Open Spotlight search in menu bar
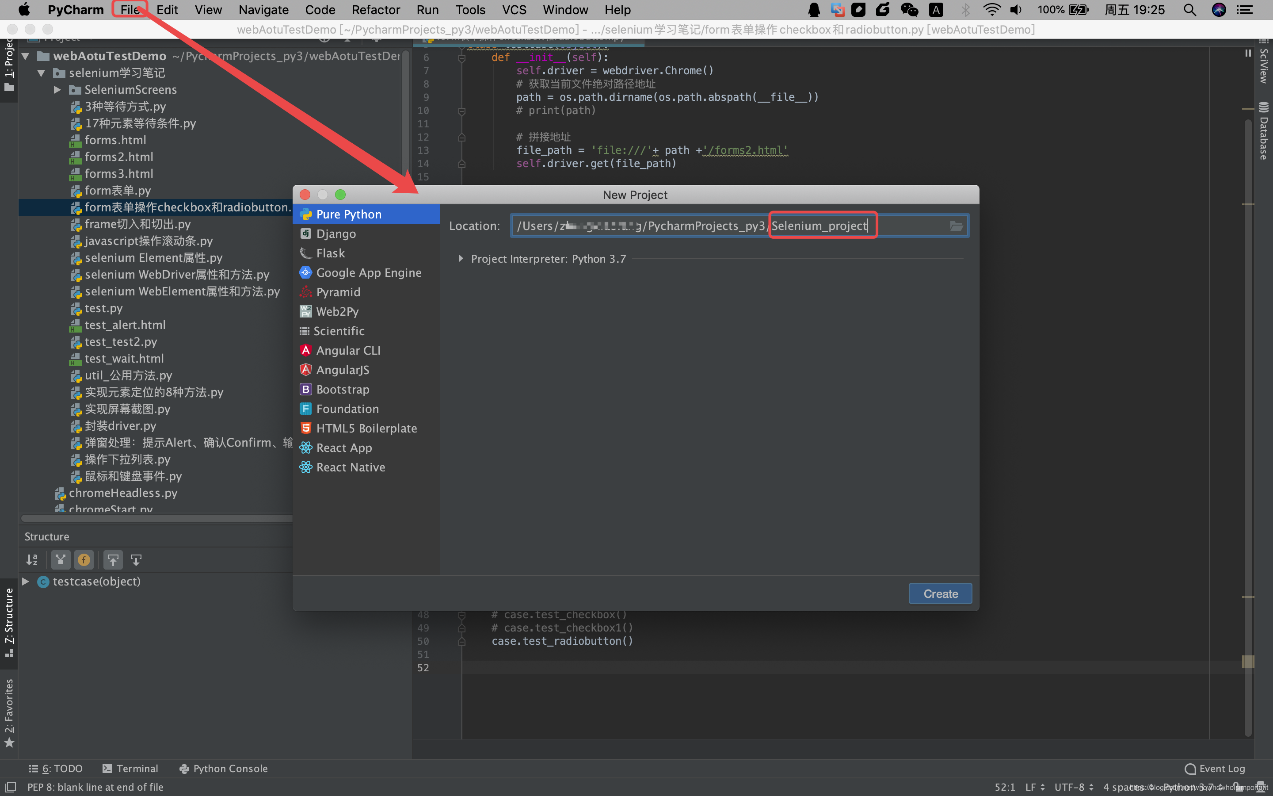This screenshot has width=1273, height=796. coord(1189,9)
